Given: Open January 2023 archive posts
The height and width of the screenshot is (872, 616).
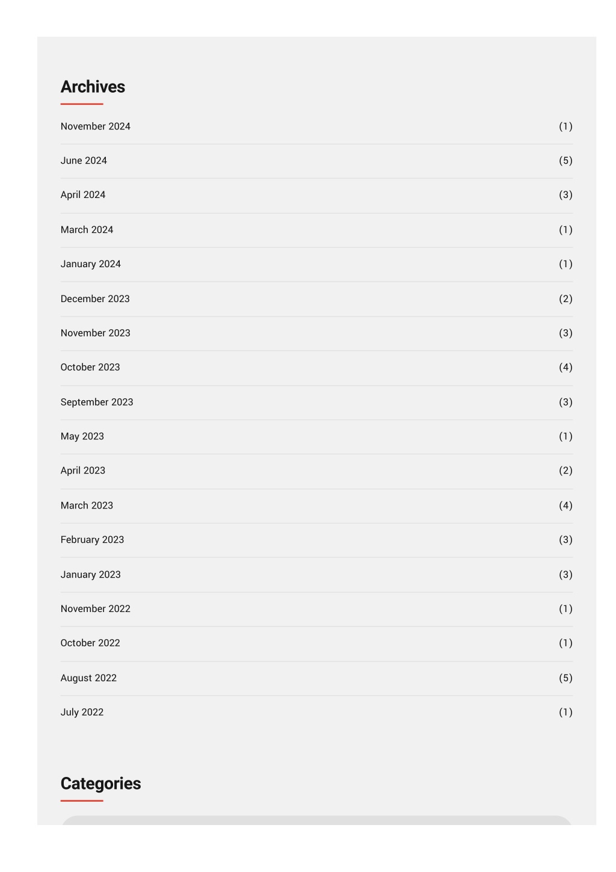Looking at the screenshot, I should pyautogui.click(x=91, y=575).
